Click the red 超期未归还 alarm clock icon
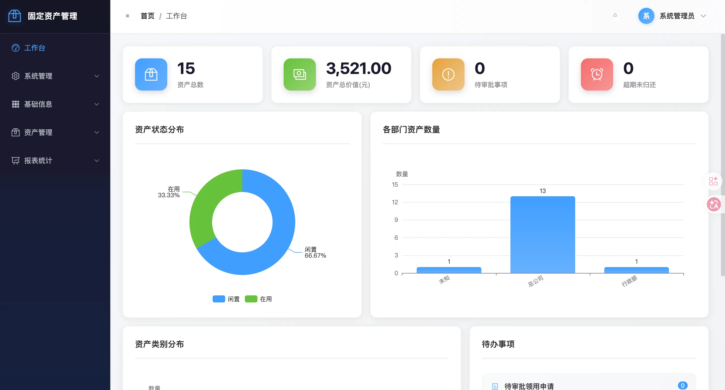Screen dimensions: 725x390 point(597,74)
